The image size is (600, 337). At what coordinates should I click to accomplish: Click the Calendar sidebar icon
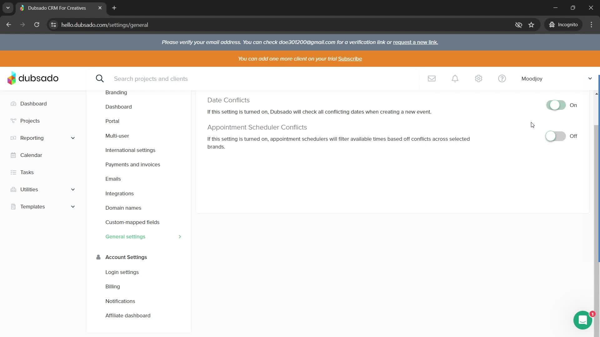pos(13,155)
